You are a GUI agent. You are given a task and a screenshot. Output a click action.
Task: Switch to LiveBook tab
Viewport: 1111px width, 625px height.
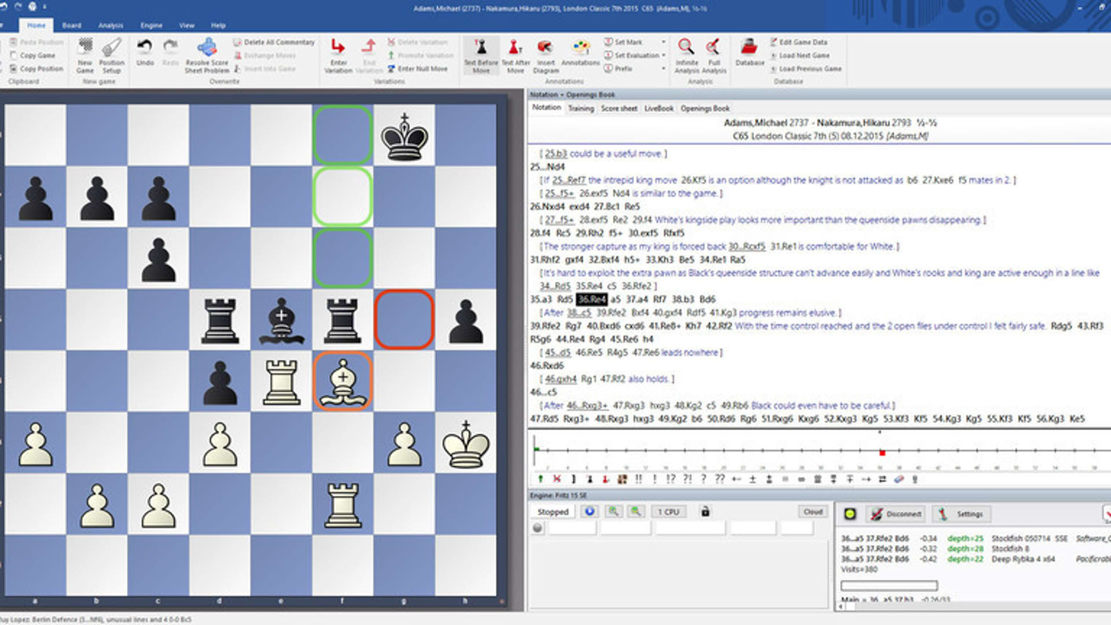(x=658, y=108)
